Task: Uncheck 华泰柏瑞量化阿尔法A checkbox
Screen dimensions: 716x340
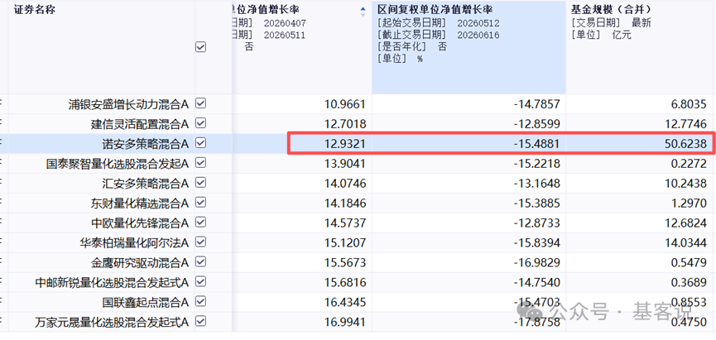Action: [x=200, y=242]
